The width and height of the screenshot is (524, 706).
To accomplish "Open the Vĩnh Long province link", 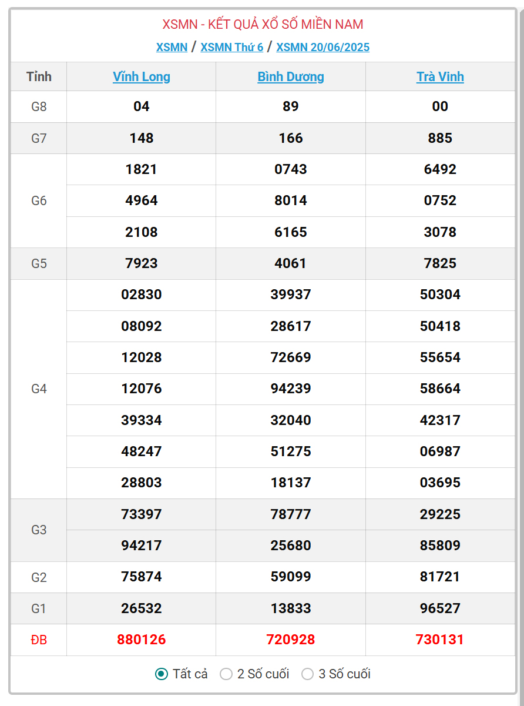I will 142,76.
